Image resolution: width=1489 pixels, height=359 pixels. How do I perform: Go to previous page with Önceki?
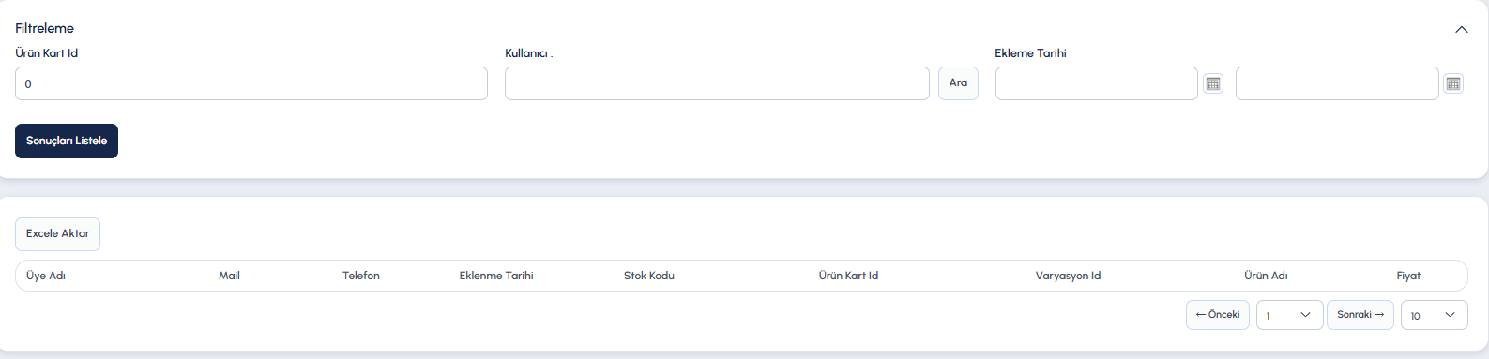(x=1218, y=315)
